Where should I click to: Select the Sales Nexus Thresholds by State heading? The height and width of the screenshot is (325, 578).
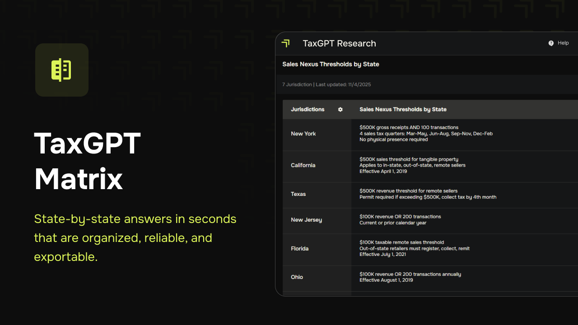(331, 64)
